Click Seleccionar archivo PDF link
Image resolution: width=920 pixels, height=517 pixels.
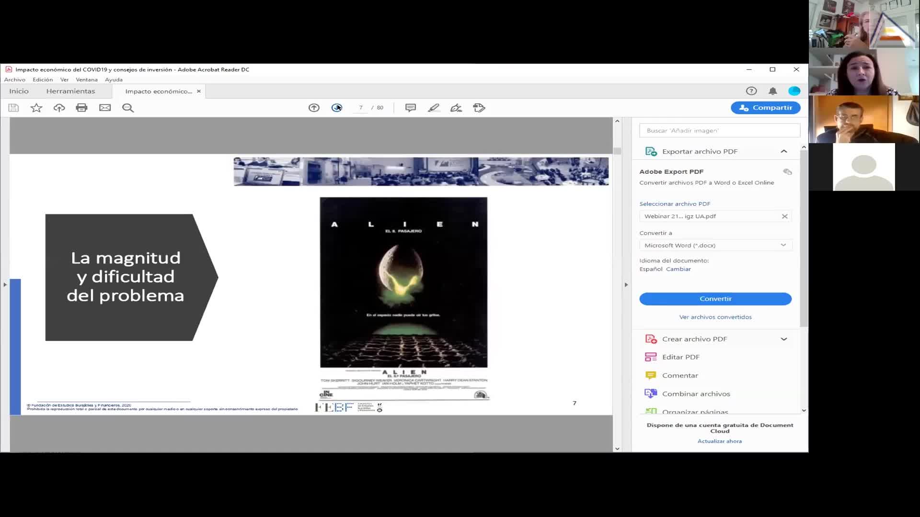pos(675,204)
